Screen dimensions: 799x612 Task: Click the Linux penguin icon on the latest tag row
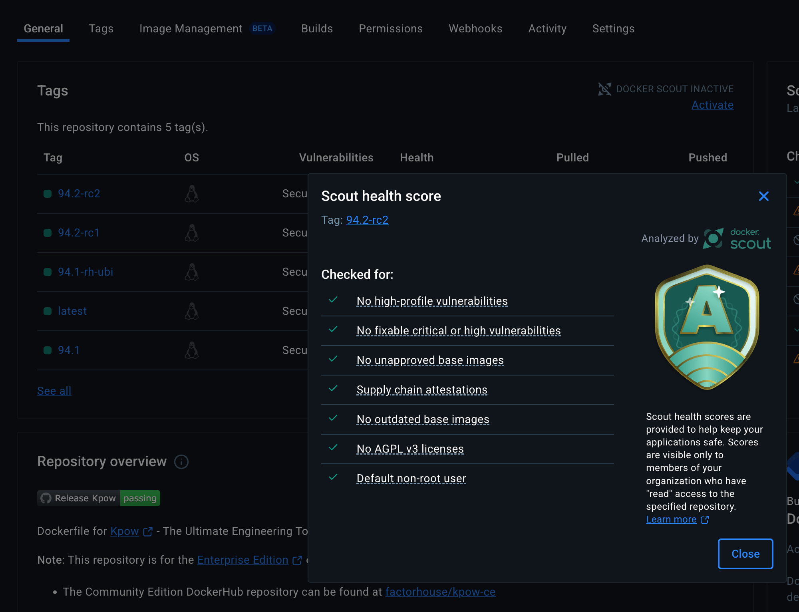(192, 311)
